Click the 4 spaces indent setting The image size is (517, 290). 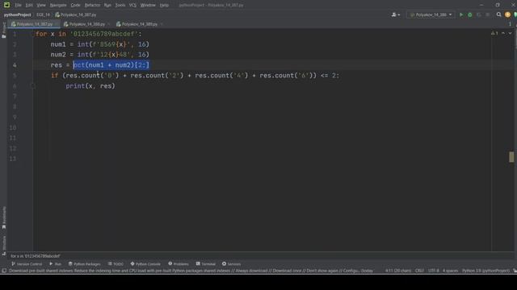[450, 271]
